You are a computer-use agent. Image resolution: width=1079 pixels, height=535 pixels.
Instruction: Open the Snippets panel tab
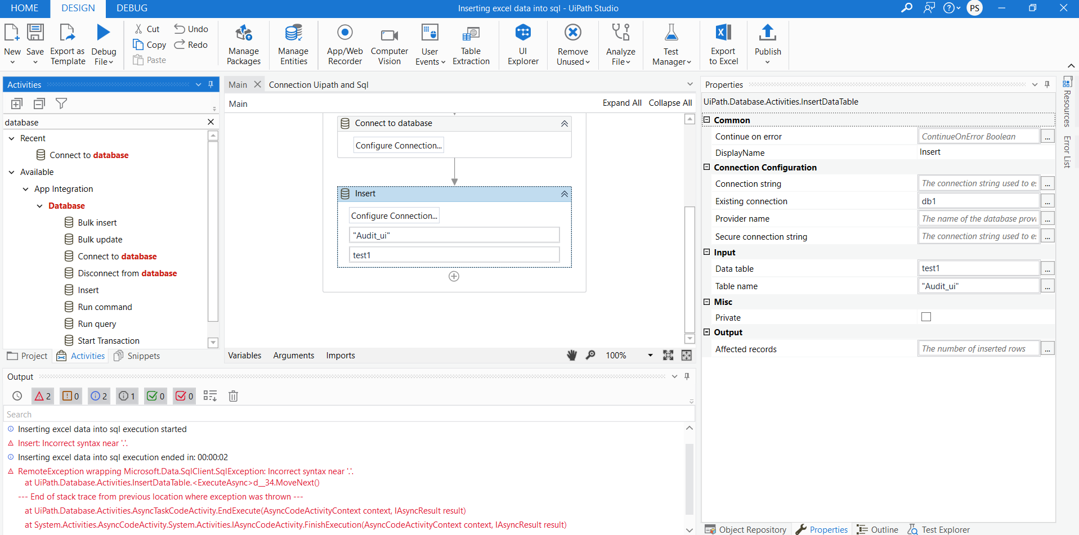coord(137,356)
